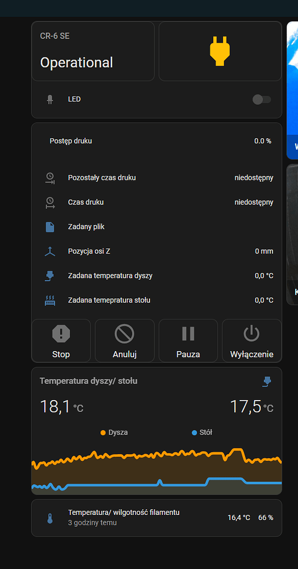
Task: Click the LED light bulb icon
Action: [x=50, y=100]
